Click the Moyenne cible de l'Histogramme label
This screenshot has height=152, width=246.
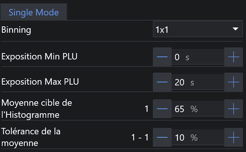click(37, 109)
